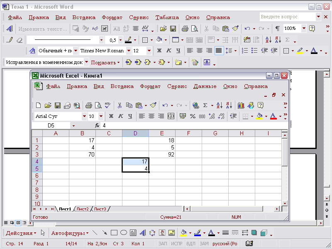Click Excel sort ascending icon
This screenshot has height=249, width=332.
[x=219, y=105]
